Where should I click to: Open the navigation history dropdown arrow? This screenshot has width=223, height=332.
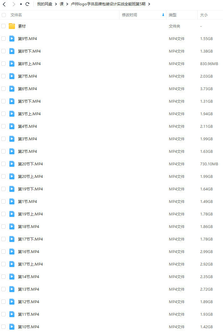21,4
